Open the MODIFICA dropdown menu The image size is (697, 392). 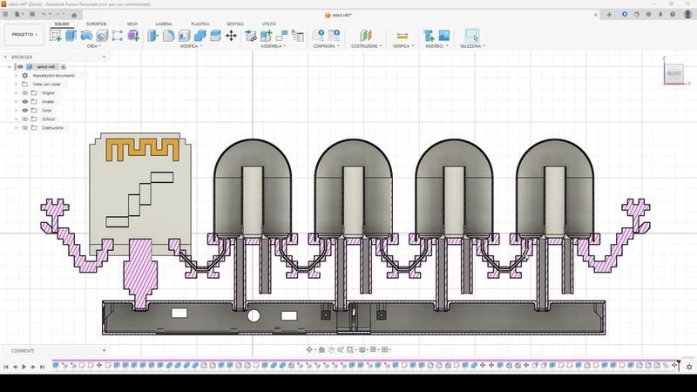click(191, 46)
